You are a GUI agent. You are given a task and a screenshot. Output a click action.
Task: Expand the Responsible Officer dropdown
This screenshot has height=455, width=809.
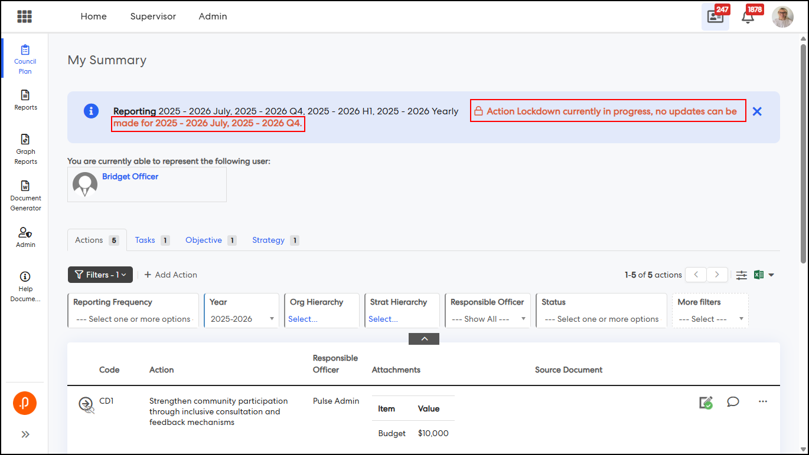tap(488, 319)
